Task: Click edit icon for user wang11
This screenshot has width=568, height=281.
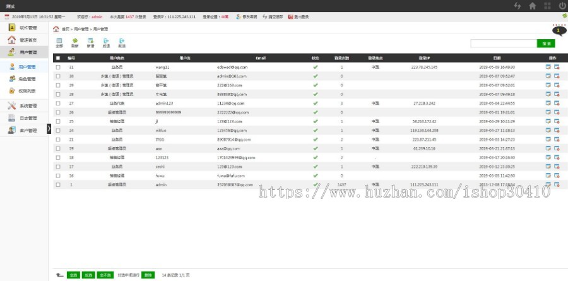Action: (x=548, y=67)
